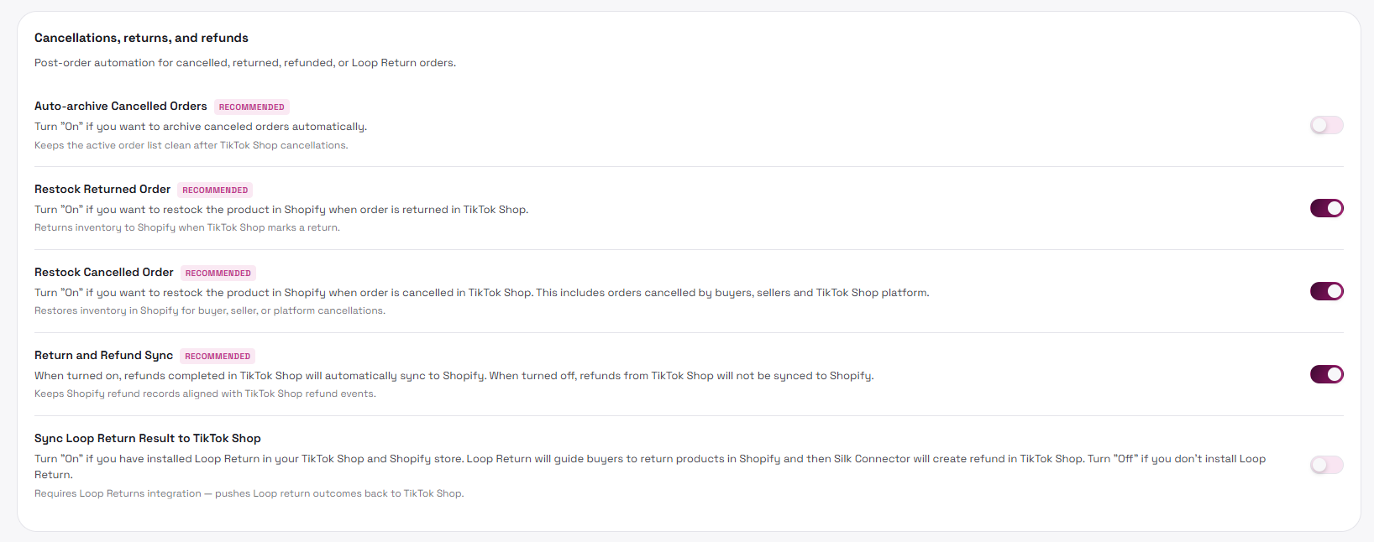This screenshot has height=542, width=1374.
Task: Select the 'Auto-archive Cancelled Orders' title
Action: [x=121, y=106]
